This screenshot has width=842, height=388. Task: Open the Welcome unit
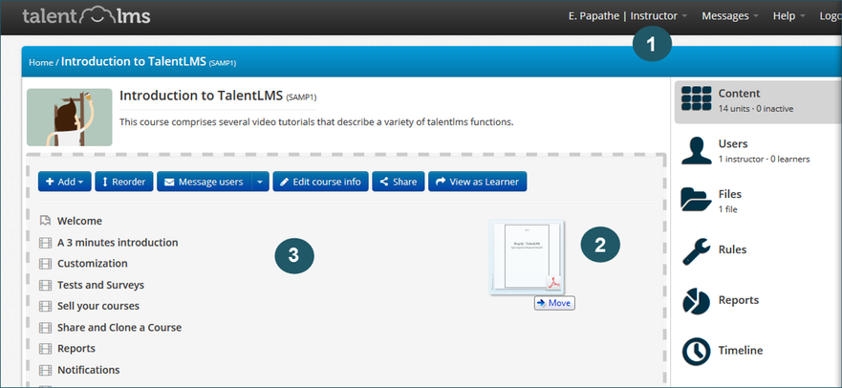point(79,221)
